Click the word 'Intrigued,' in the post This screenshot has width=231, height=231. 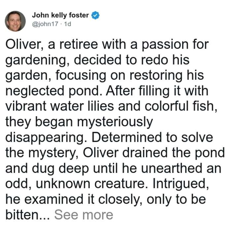[181, 184]
